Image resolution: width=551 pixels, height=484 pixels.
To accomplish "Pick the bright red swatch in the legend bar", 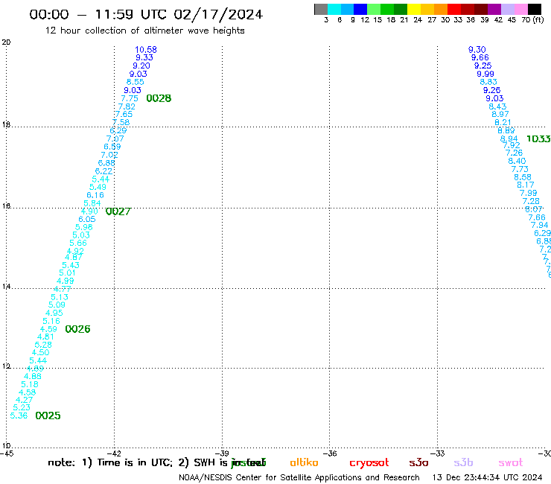I will click(454, 9).
